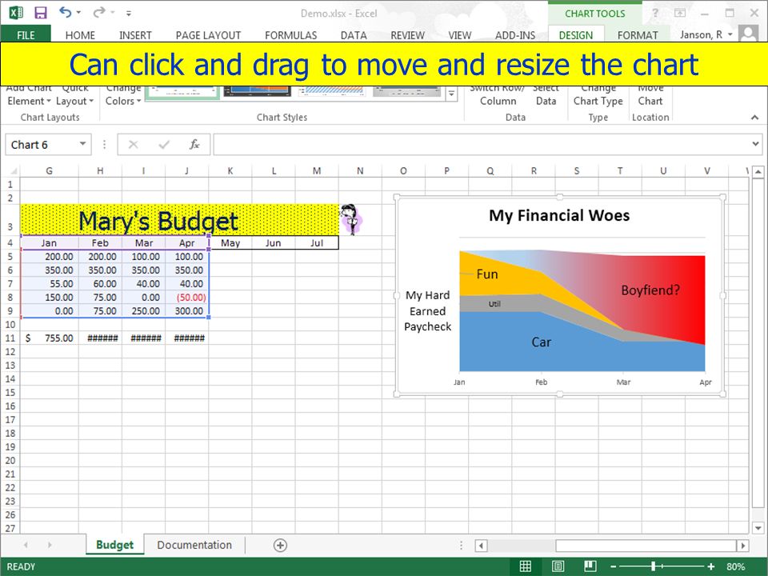
Task: Click My Hard Earned Paycheck axis title
Action: [x=427, y=311]
